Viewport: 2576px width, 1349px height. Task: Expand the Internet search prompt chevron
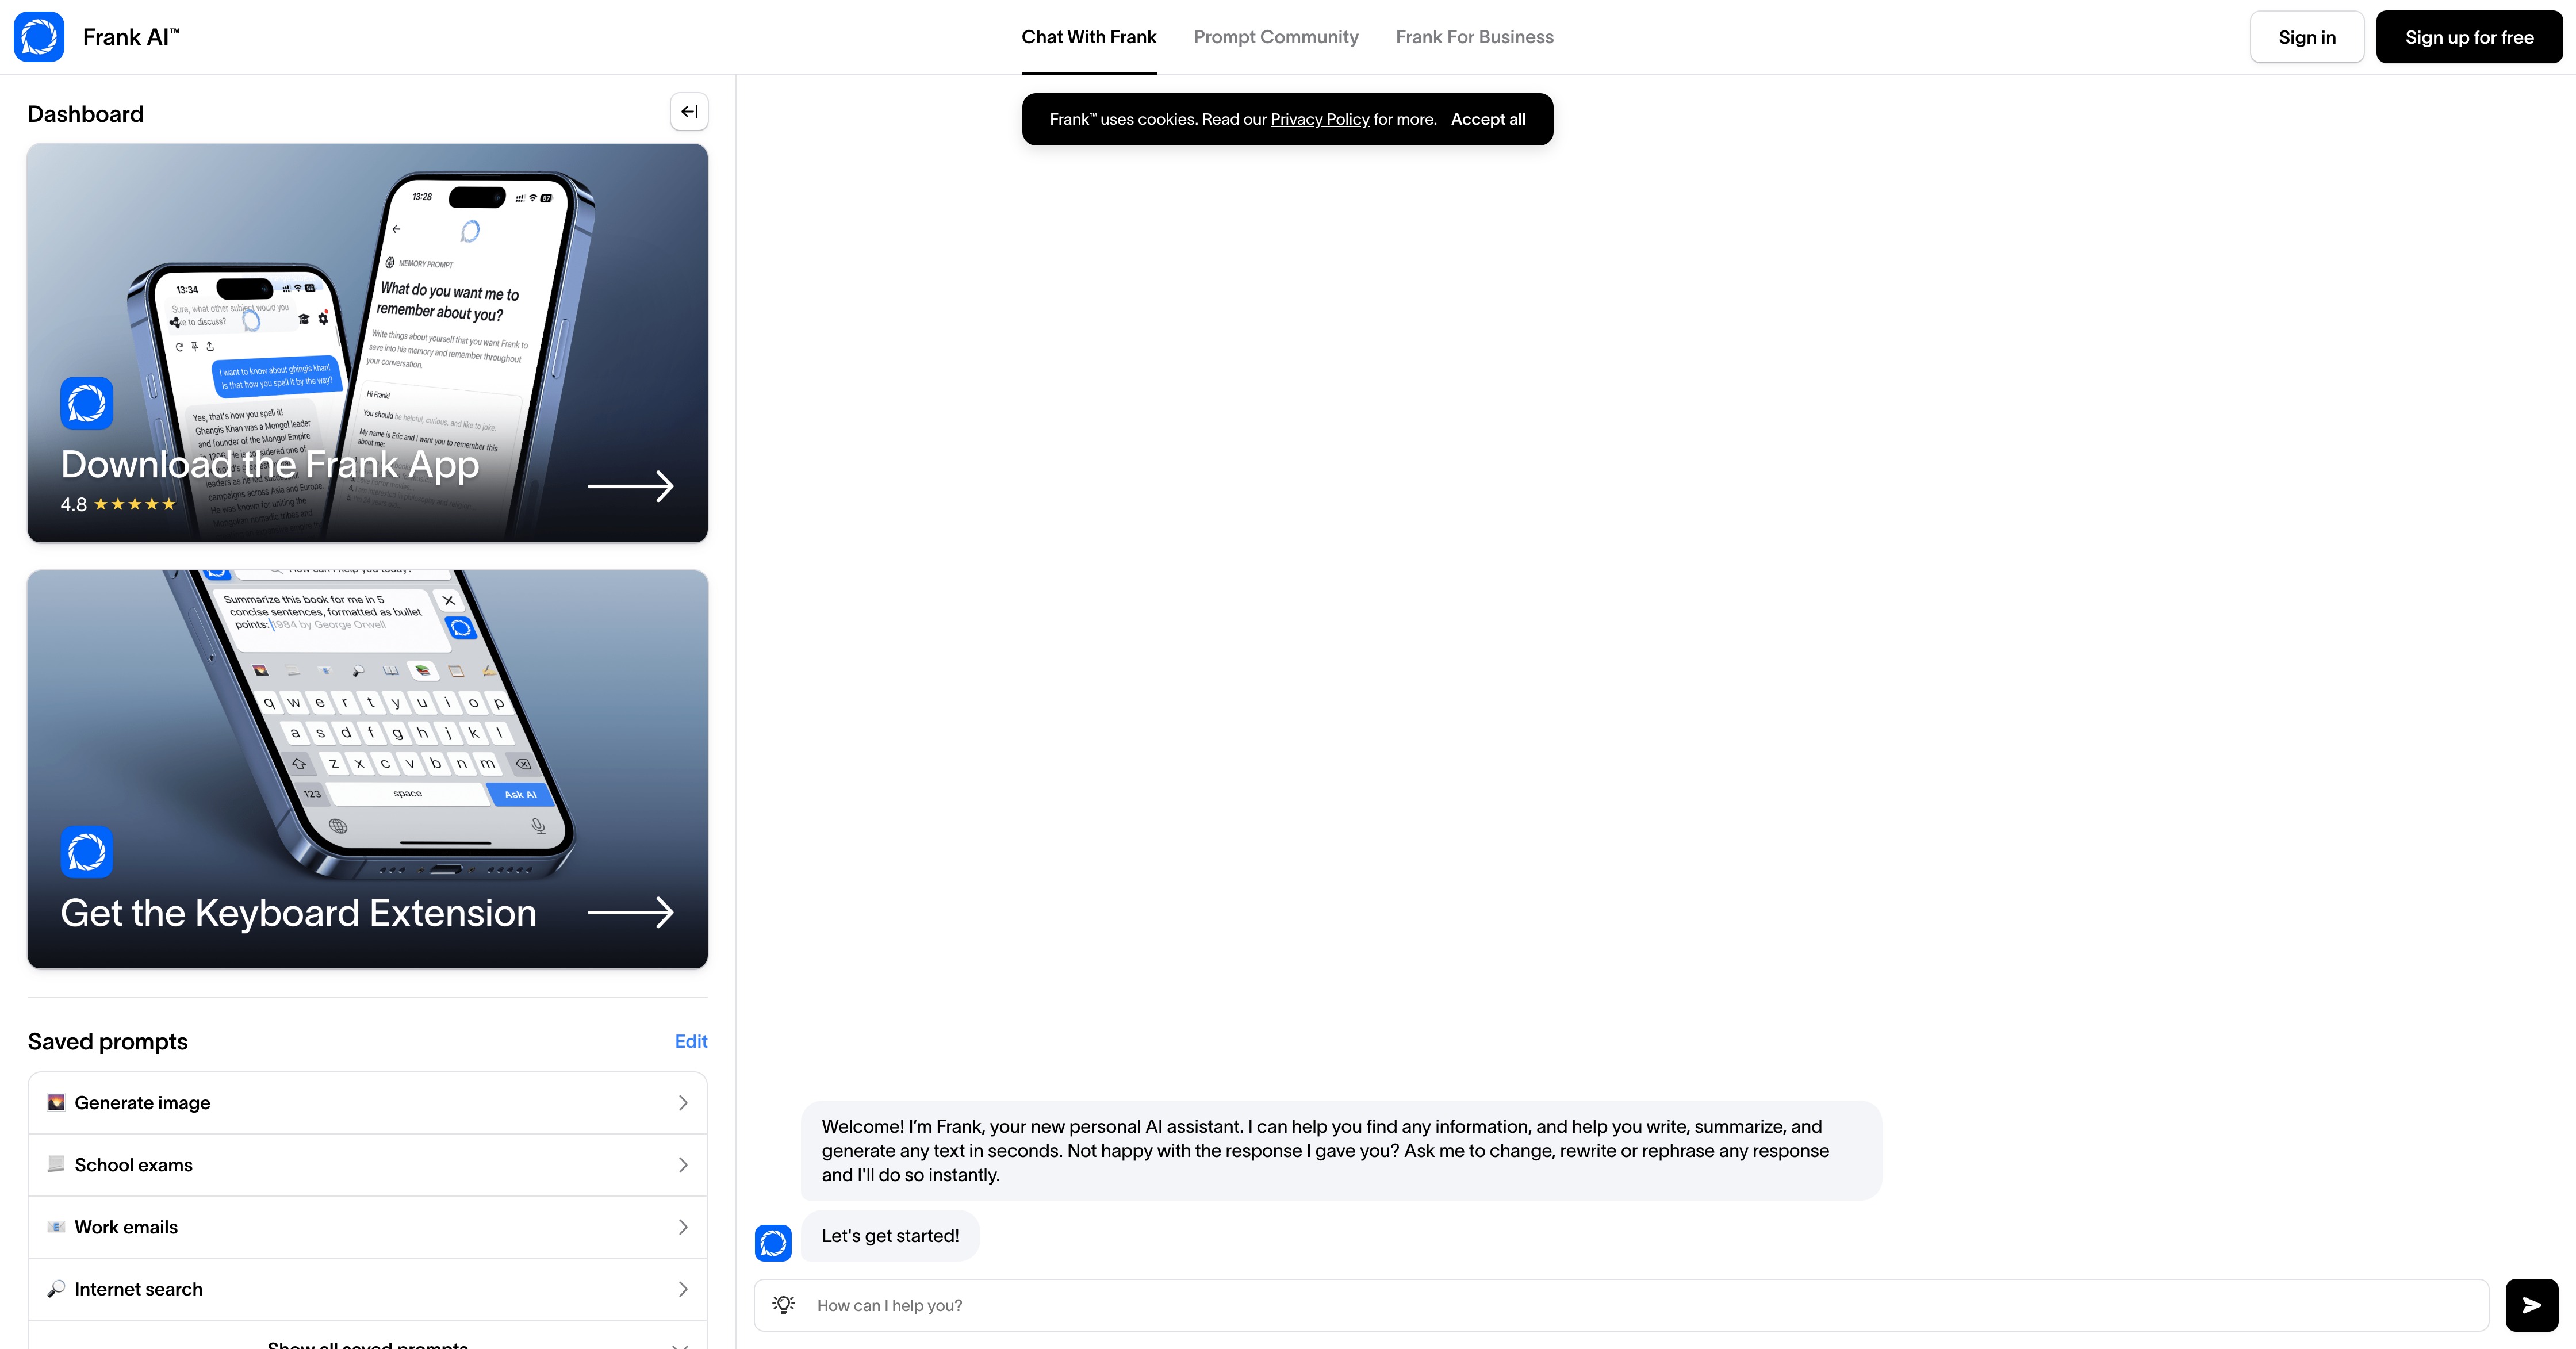click(x=683, y=1289)
